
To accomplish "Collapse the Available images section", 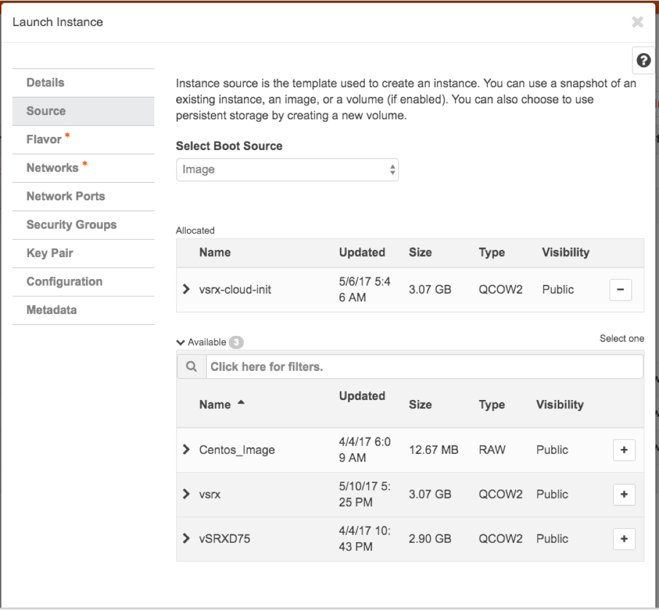I will click(180, 343).
